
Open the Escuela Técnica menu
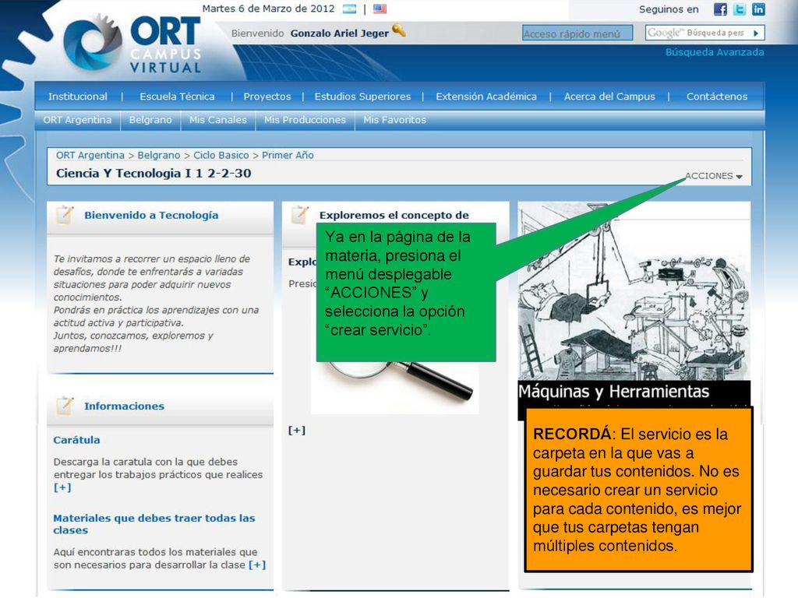177,96
